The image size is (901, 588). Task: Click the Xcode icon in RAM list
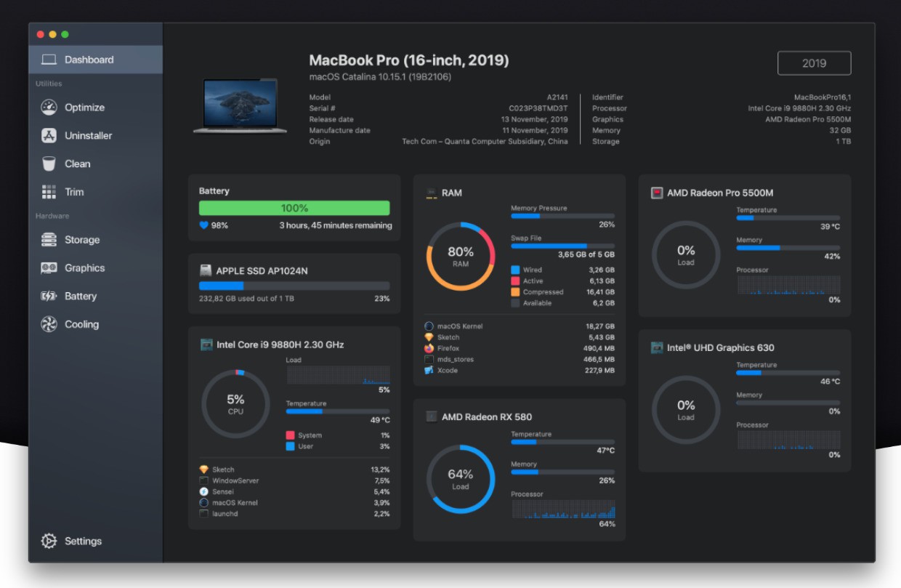click(429, 371)
